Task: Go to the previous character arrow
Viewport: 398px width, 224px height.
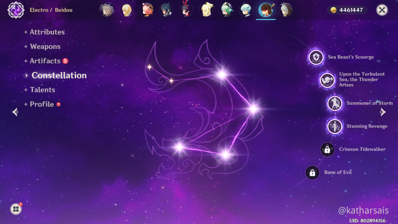Action: [15, 112]
